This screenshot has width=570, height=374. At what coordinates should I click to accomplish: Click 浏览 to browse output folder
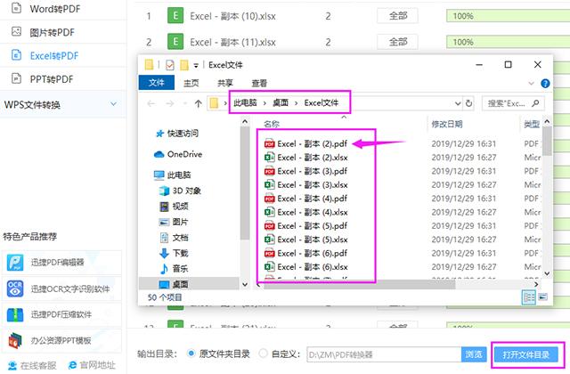[474, 354]
